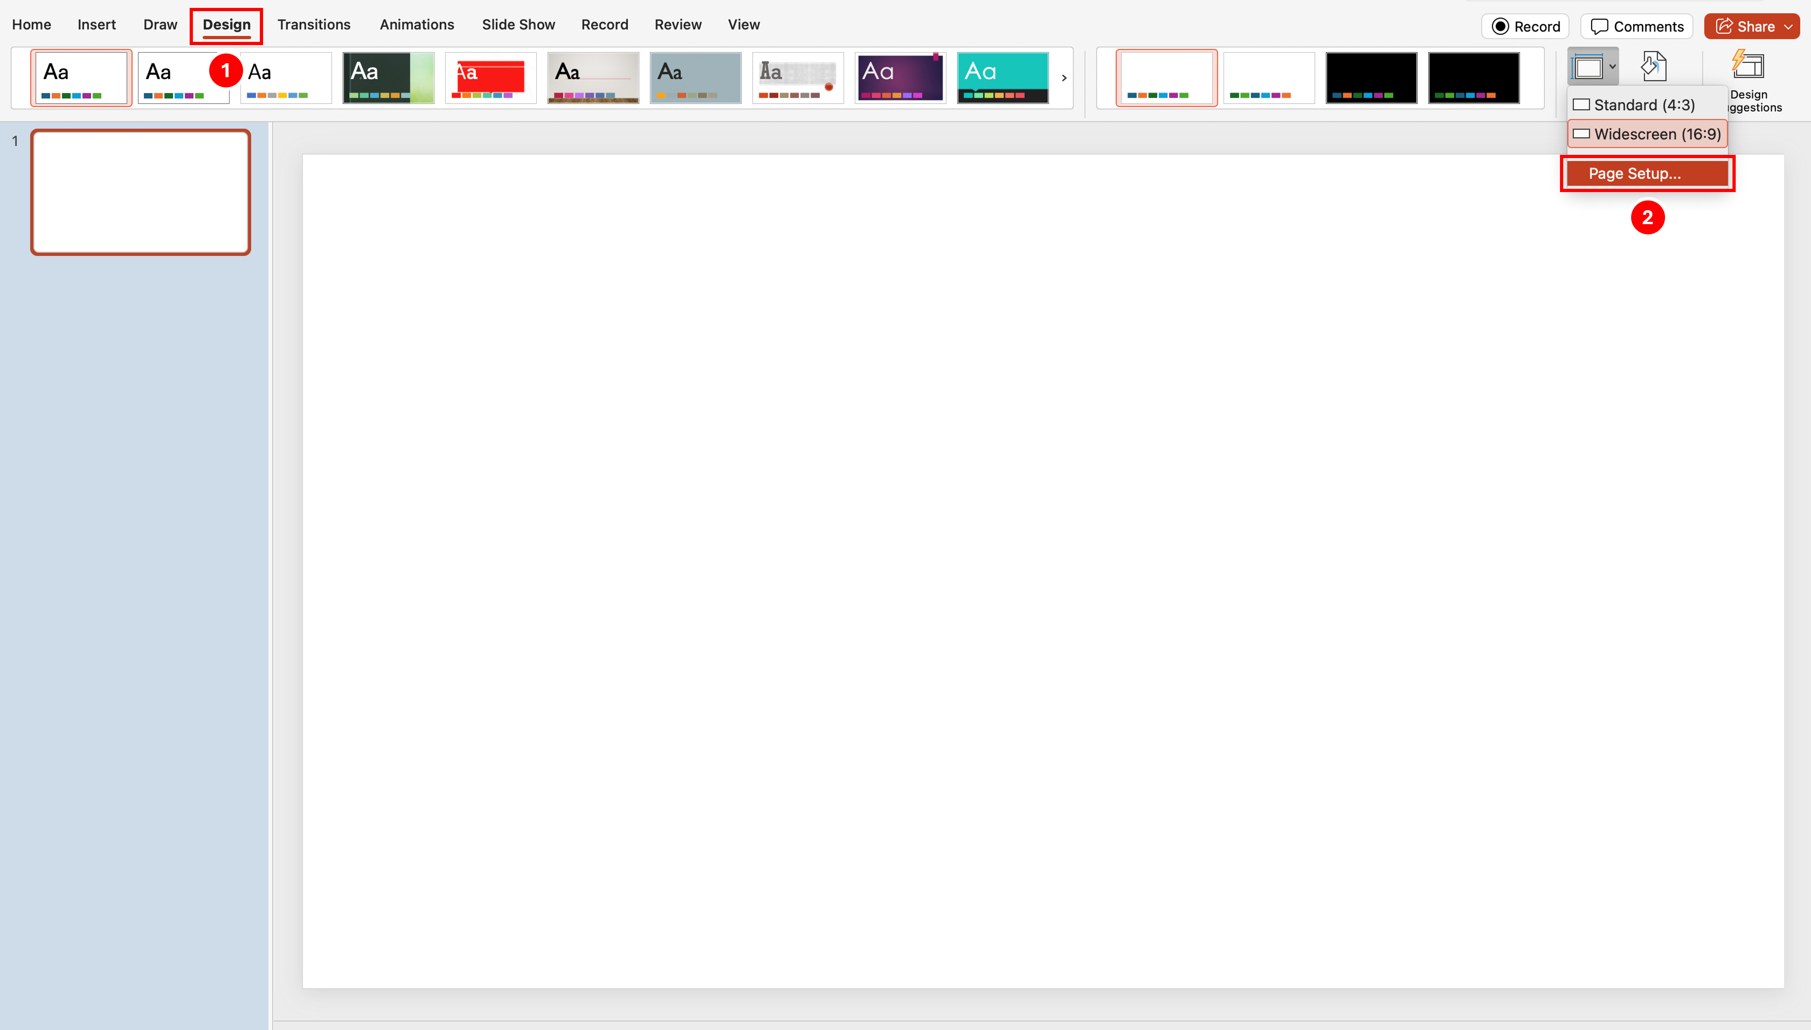1811x1030 pixels.
Task: Click the Record button at top right
Action: [1525, 26]
